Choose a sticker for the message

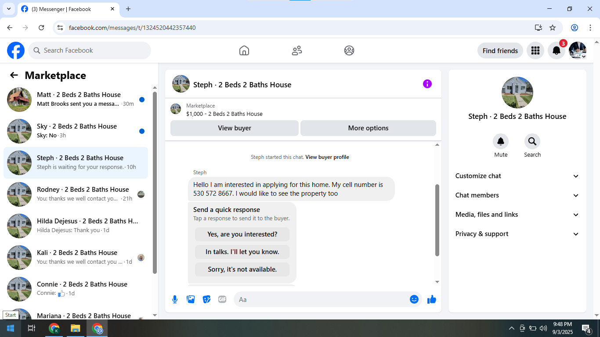(x=206, y=299)
